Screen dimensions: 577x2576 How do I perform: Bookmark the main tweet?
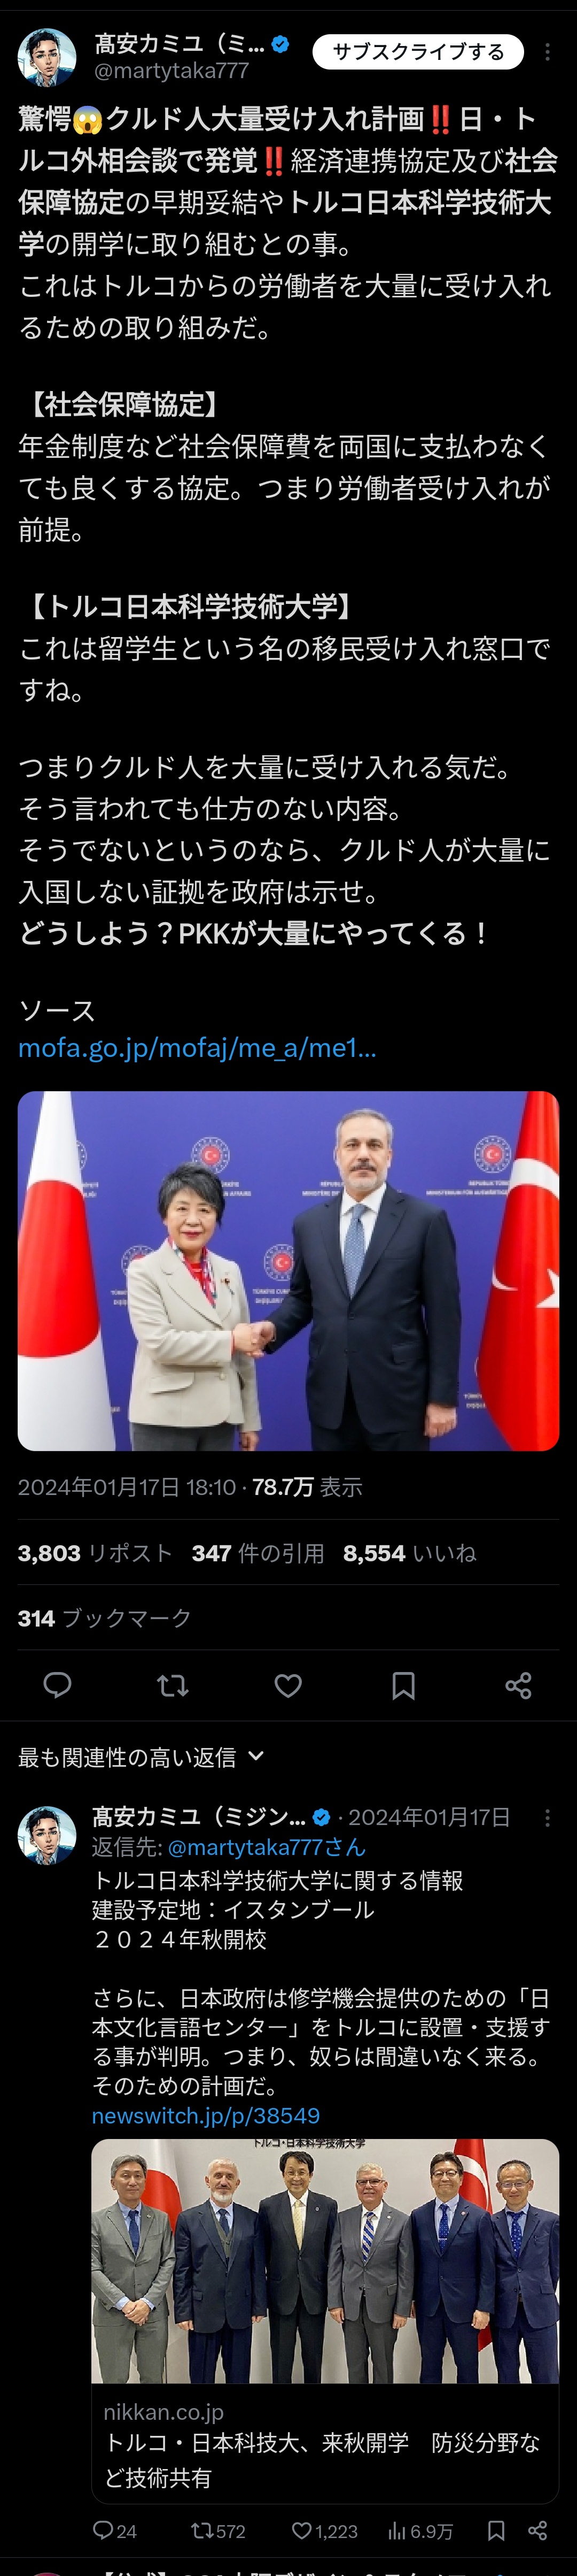point(403,1685)
